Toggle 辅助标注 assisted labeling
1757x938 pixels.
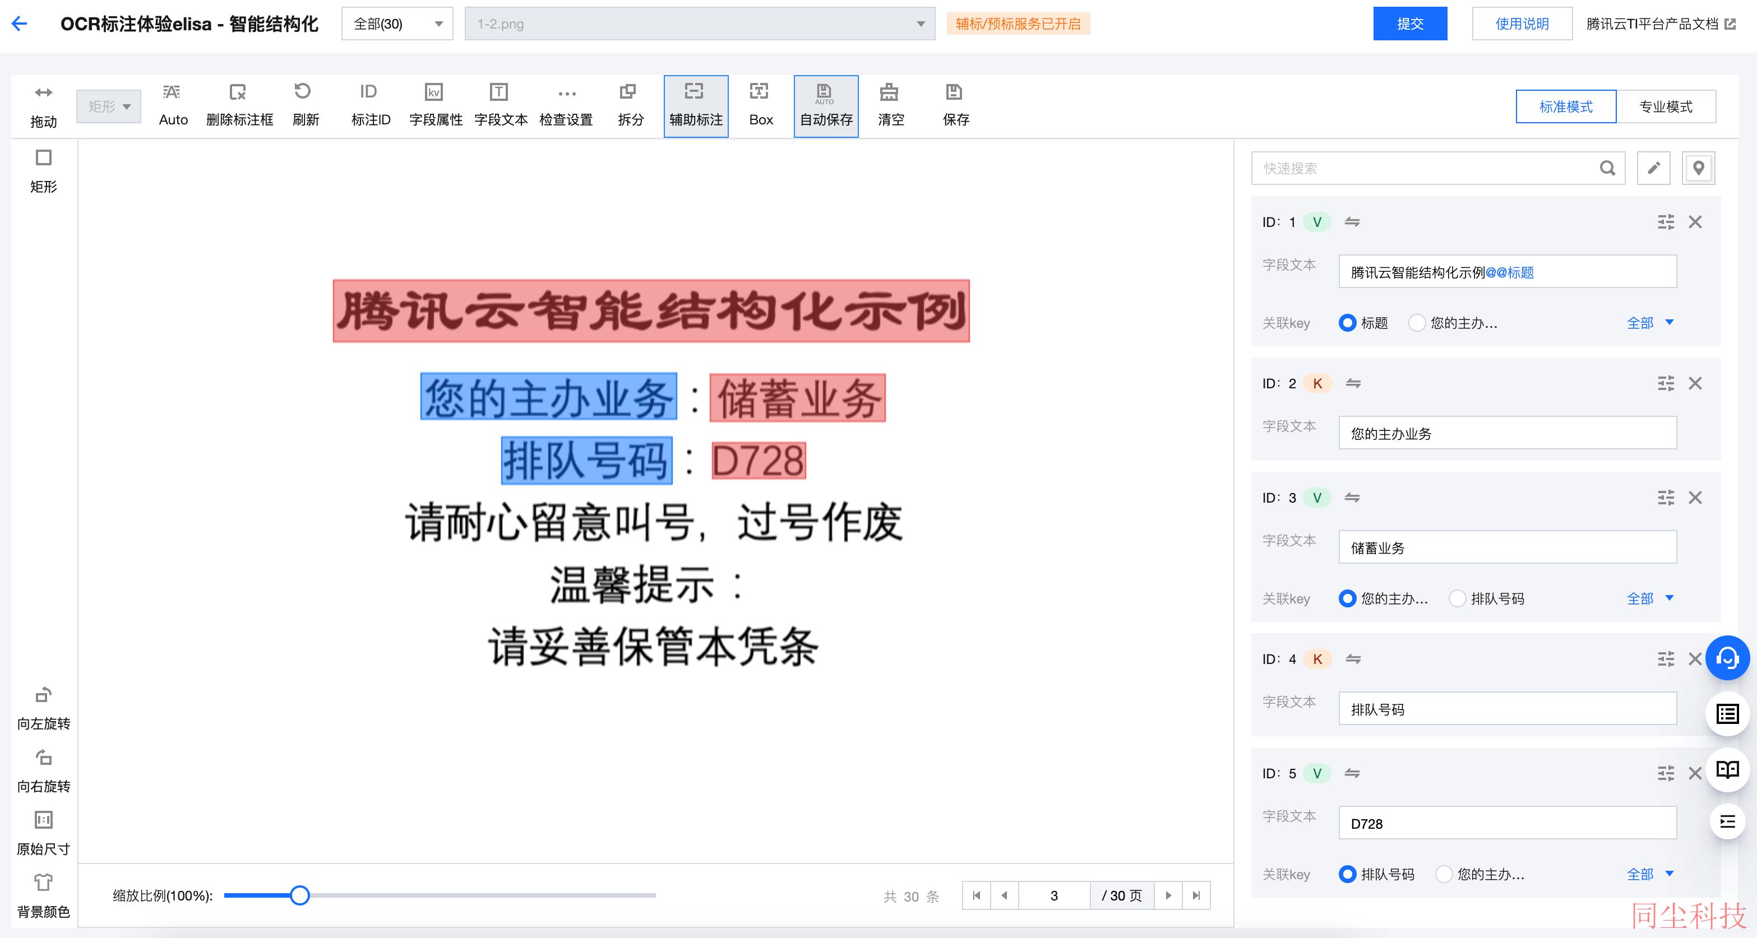[696, 106]
